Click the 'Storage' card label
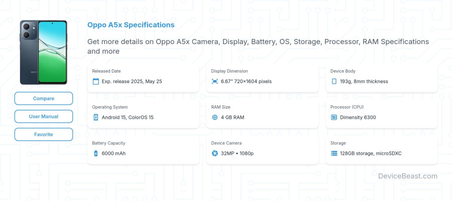The image size is (452, 201). point(338,143)
